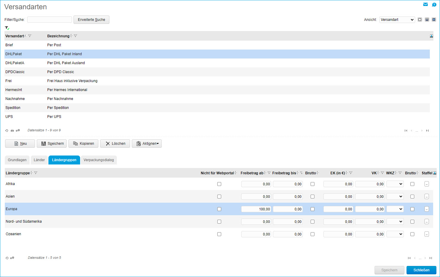Check Brutto box after Freibetrag for Europa
This screenshot has height=277, width=440.
coord(312,209)
